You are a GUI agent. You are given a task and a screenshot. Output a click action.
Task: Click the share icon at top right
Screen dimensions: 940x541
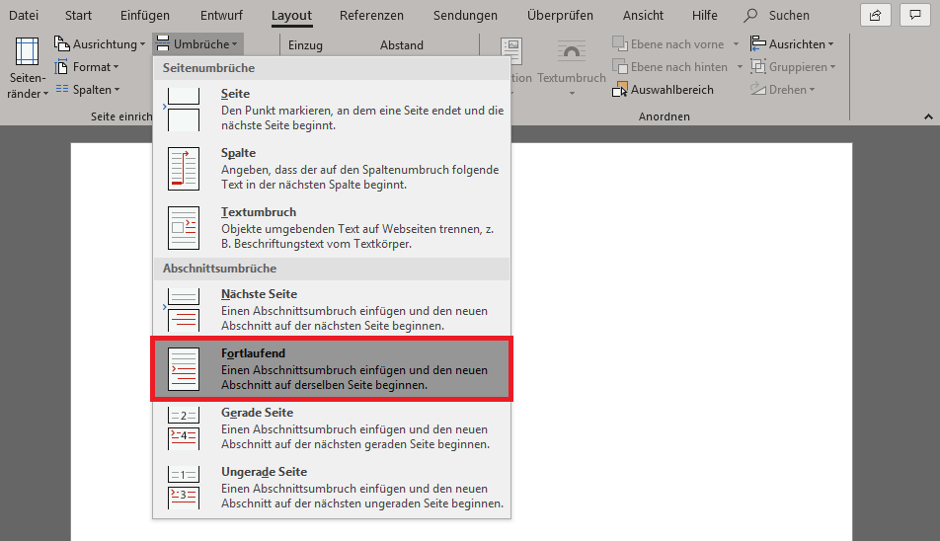[x=875, y=15]
